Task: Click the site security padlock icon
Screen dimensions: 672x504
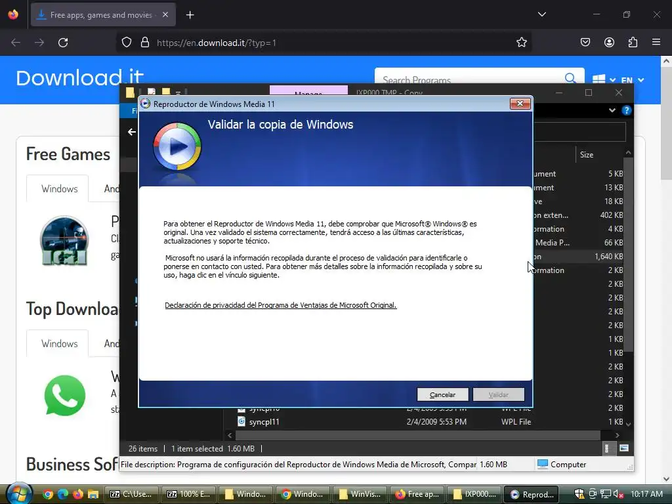Action: click(x=145, y=43)
